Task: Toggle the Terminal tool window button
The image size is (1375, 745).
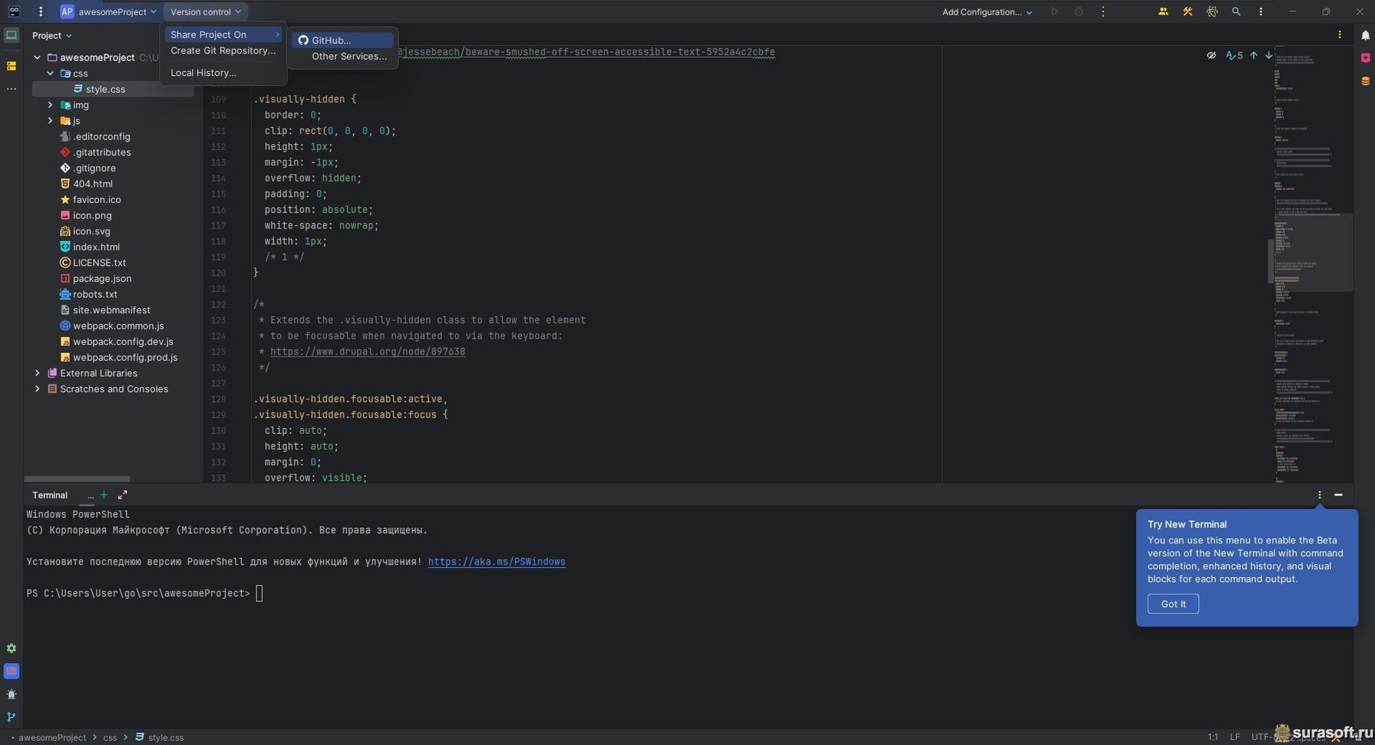Action: [x=11, y=671]
